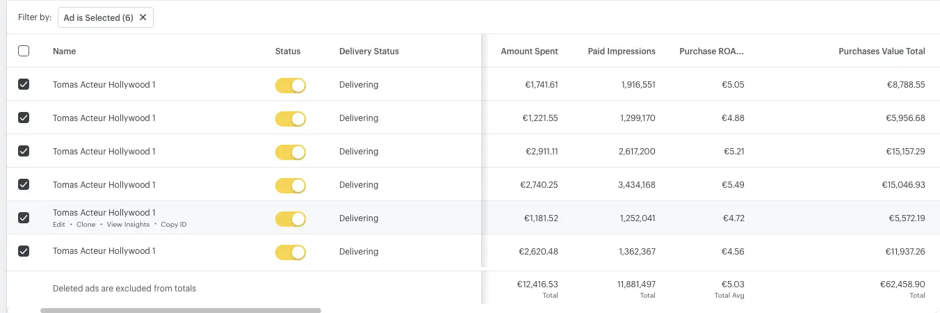The width and height of the screenshot is (940, 313).
Task: Select the €5.03 total average ROAS
Action: [734, 284]
